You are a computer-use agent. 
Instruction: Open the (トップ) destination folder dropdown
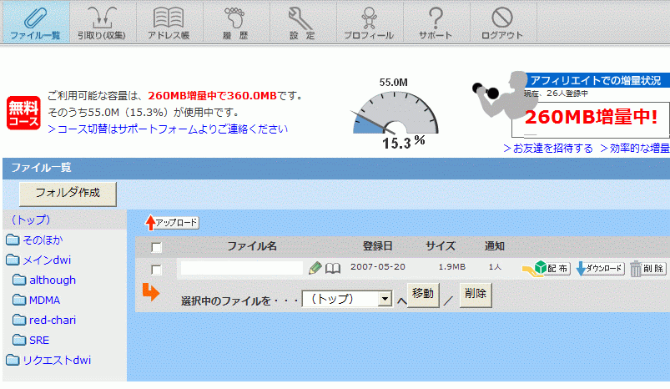coord(346,298)
